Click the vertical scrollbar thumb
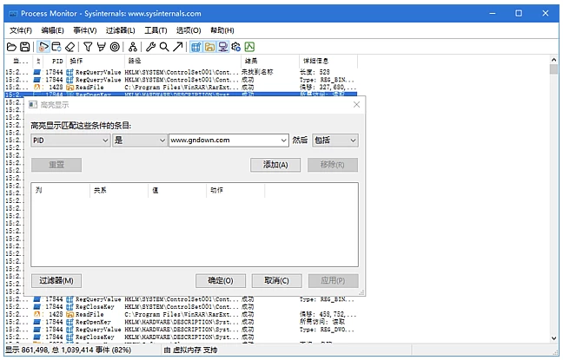The width and height of the screenshot is (563, 360). pos(553,69)
